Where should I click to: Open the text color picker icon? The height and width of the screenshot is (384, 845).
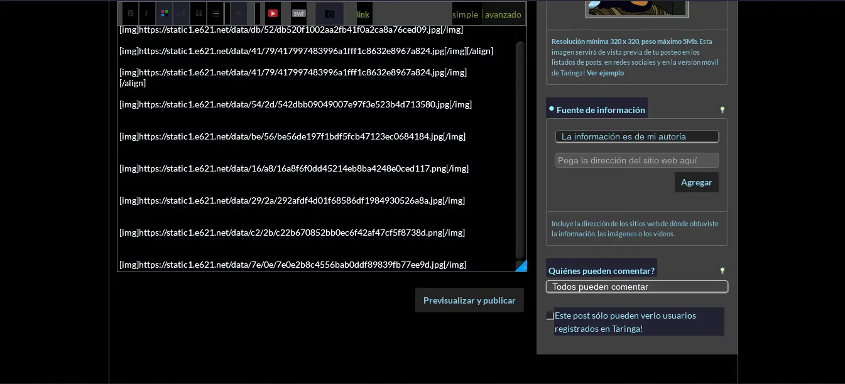(x=164, y=13)
